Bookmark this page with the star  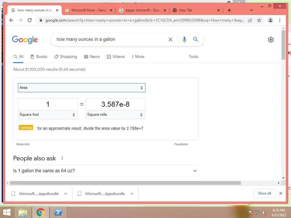(x=259, y=20)
